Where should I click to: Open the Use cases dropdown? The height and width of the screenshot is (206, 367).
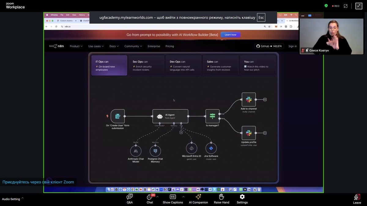[x=96, y=46]
